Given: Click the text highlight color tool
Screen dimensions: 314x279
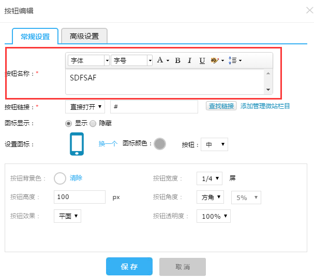Looking at the screenshot, I should [x=217, y=60].
